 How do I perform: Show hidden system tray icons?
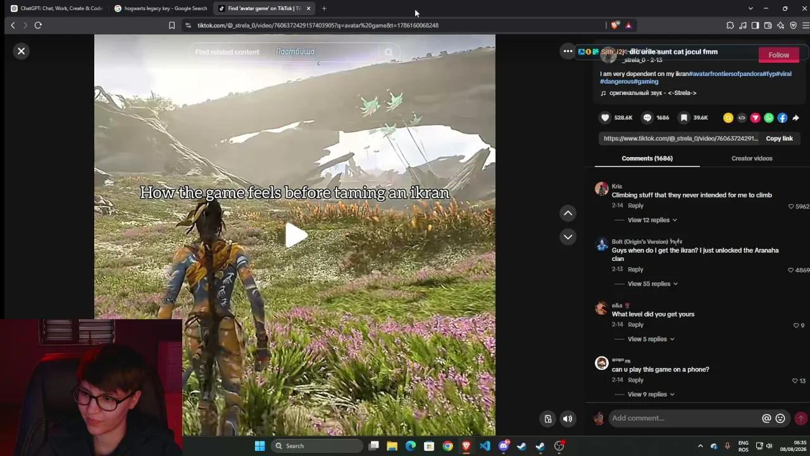point(700,446)
